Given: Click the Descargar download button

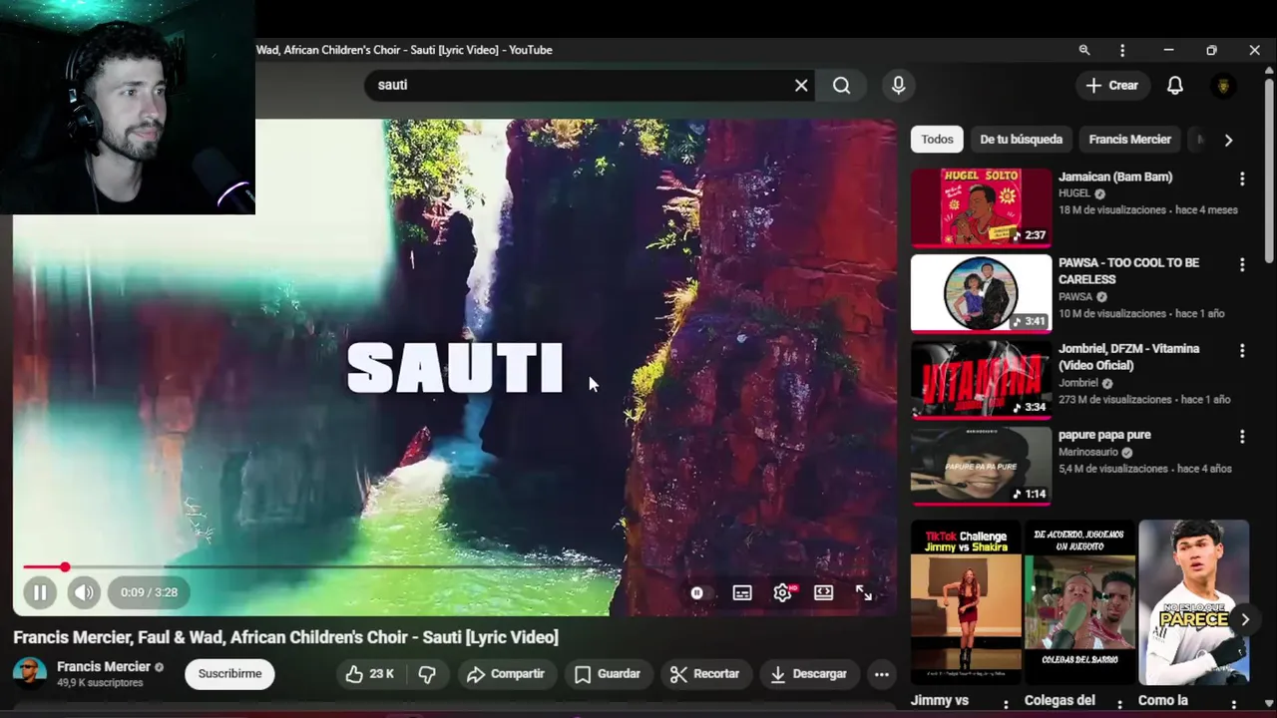Looking at the screenshot, I should coord(808,674).
